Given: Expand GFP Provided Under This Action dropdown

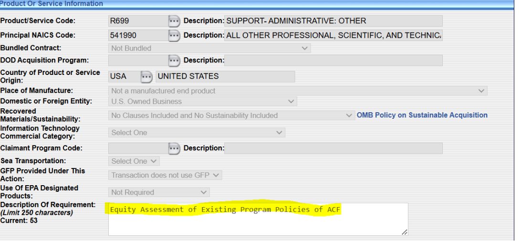Looking at the screenshot, I should pyautogui.click(x=165, y=175).
